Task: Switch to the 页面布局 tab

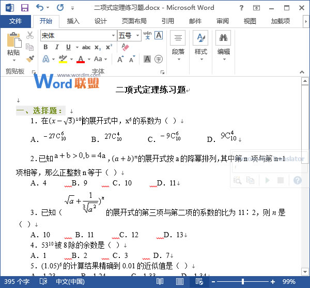Action: coord(134,21)
